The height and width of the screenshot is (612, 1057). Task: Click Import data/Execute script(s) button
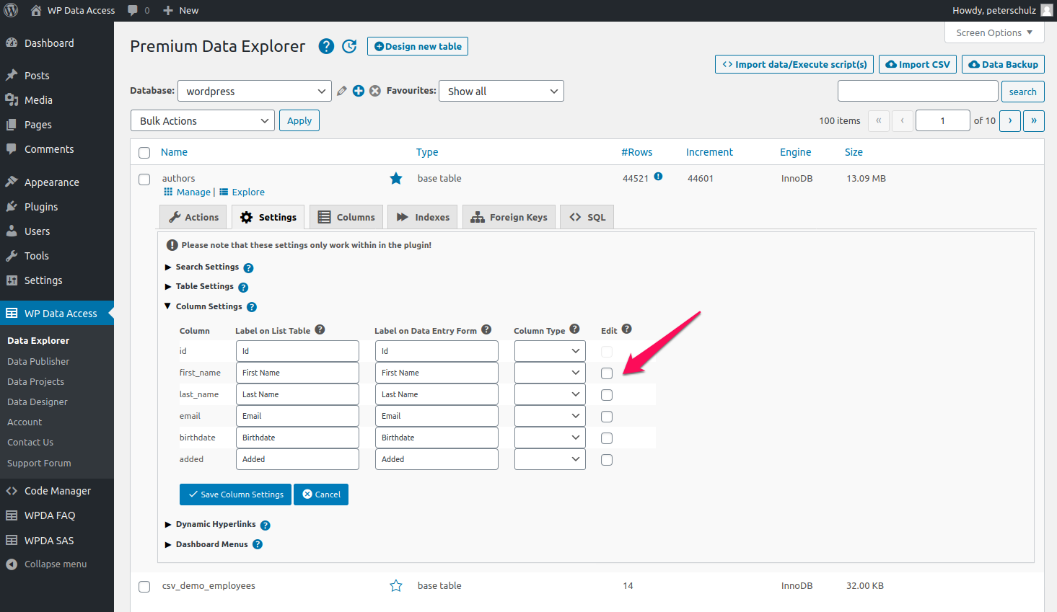coord(794,64)
